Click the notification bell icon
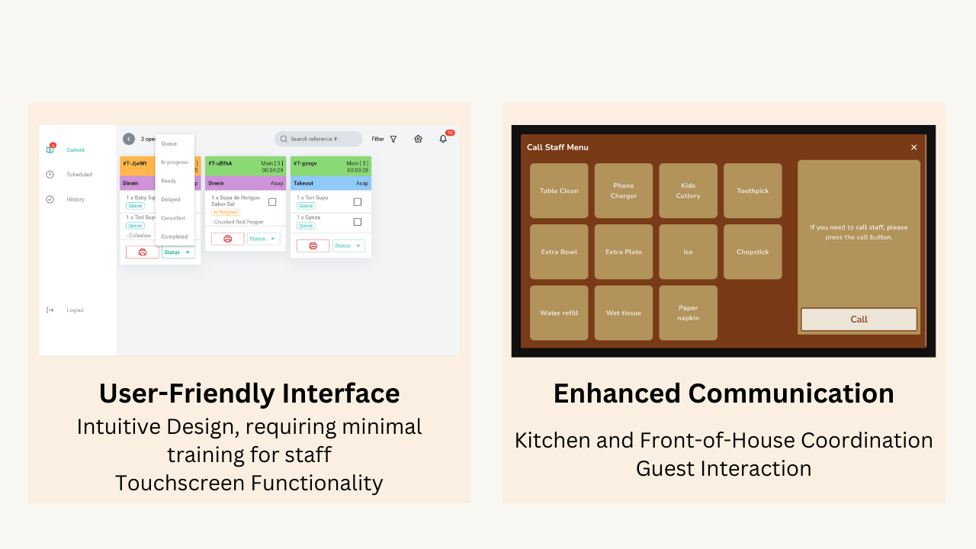The height and width of the screenshot is (549, 976). pos(443,140)
